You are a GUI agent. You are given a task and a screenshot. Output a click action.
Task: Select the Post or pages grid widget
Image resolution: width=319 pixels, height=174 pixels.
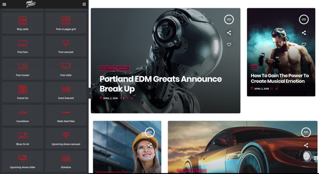(x=66, y=23)
